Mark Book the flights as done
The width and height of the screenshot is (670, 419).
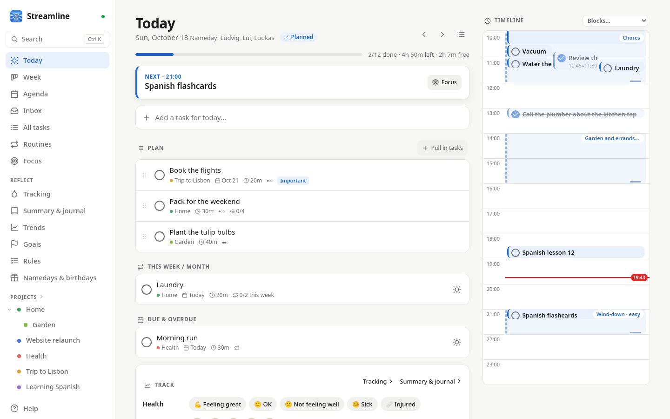160,175
